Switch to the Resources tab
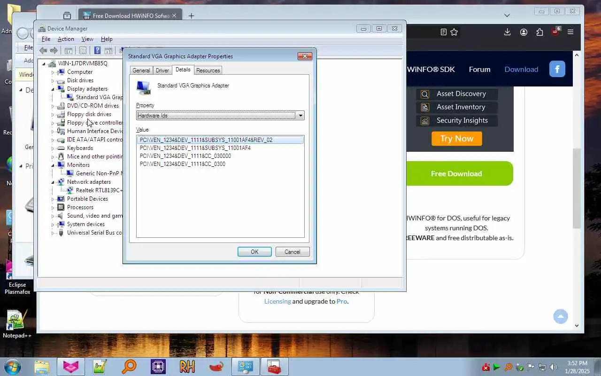 tap(208, 70)
